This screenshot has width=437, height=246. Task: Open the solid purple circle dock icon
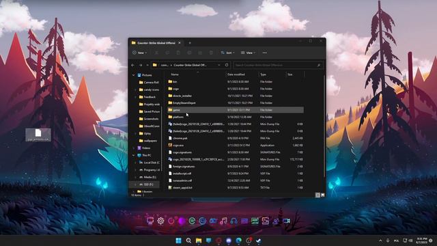tap(182, 221)
